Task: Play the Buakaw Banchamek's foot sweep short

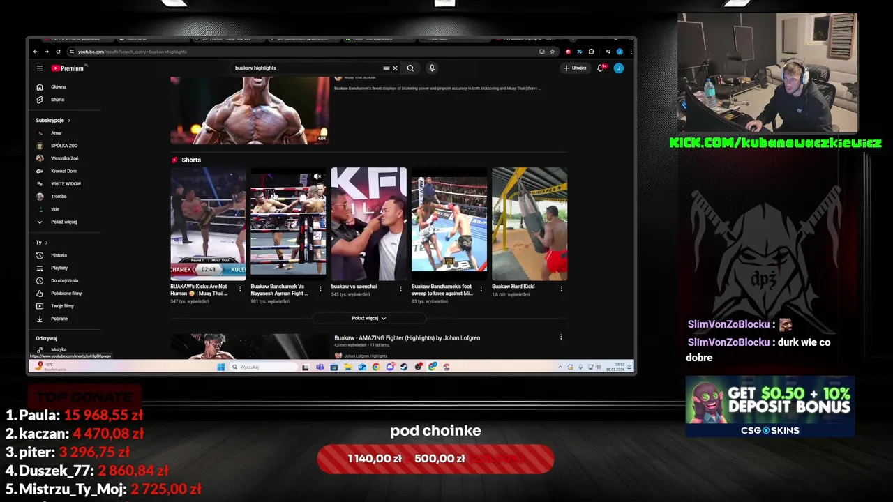Action: click(x=449, y=224)
